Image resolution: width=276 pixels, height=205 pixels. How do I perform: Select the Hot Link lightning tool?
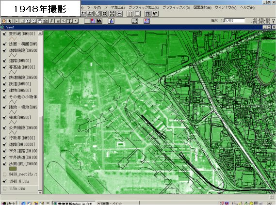coord(52,21)
